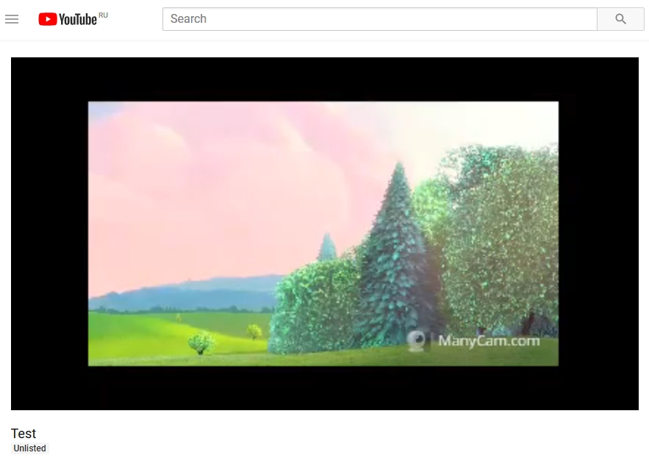Click the small distant spruce tree

[327, 248]
